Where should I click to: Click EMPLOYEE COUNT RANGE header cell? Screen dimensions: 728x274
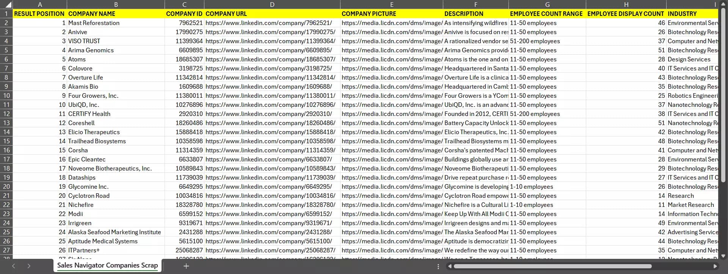547,14
